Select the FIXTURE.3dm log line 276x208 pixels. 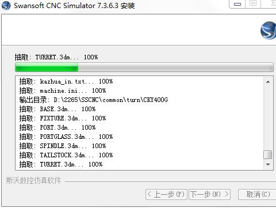click(x=63, y=118)
